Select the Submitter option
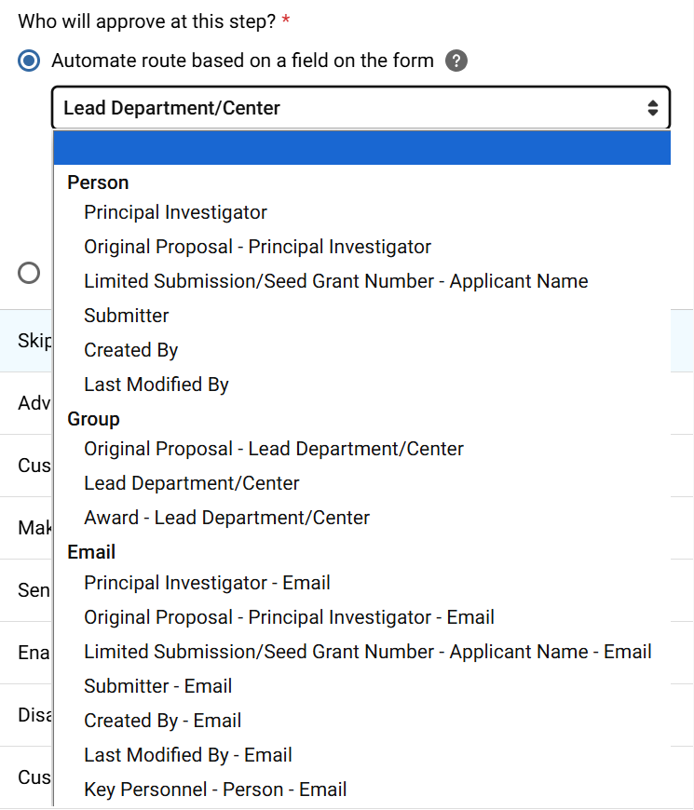The image size is (694, 810). tap(126, 316)
